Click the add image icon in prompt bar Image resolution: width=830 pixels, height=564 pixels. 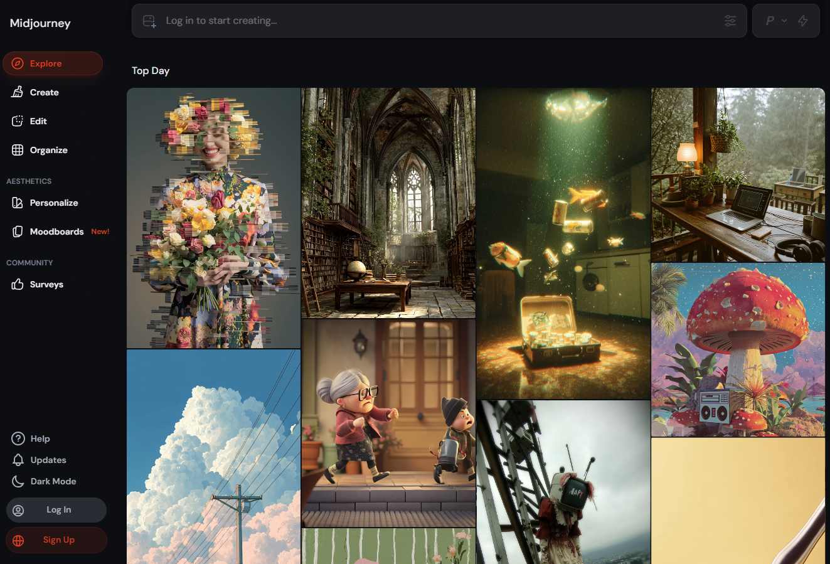coord(149,21)
